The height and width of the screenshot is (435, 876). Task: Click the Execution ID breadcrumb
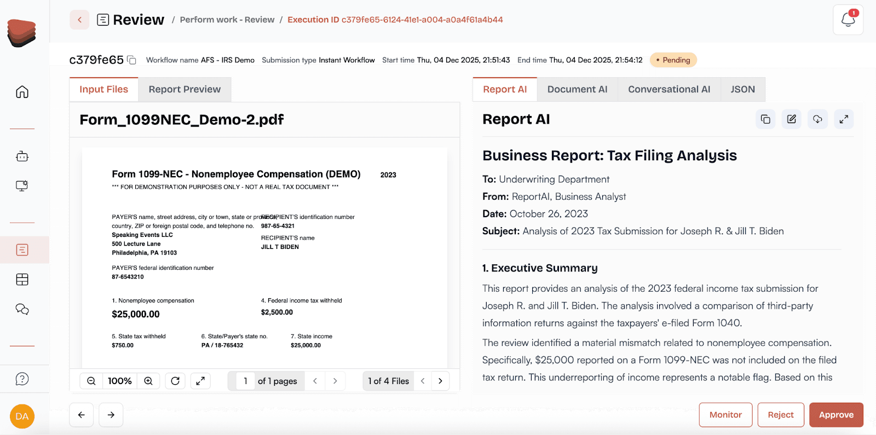395,20
